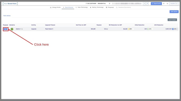The height and width of the screenshot is (101, 181).
Task: Click the first round icon after Opportunity
Action: pyautogui.click(x=164, y=3)
